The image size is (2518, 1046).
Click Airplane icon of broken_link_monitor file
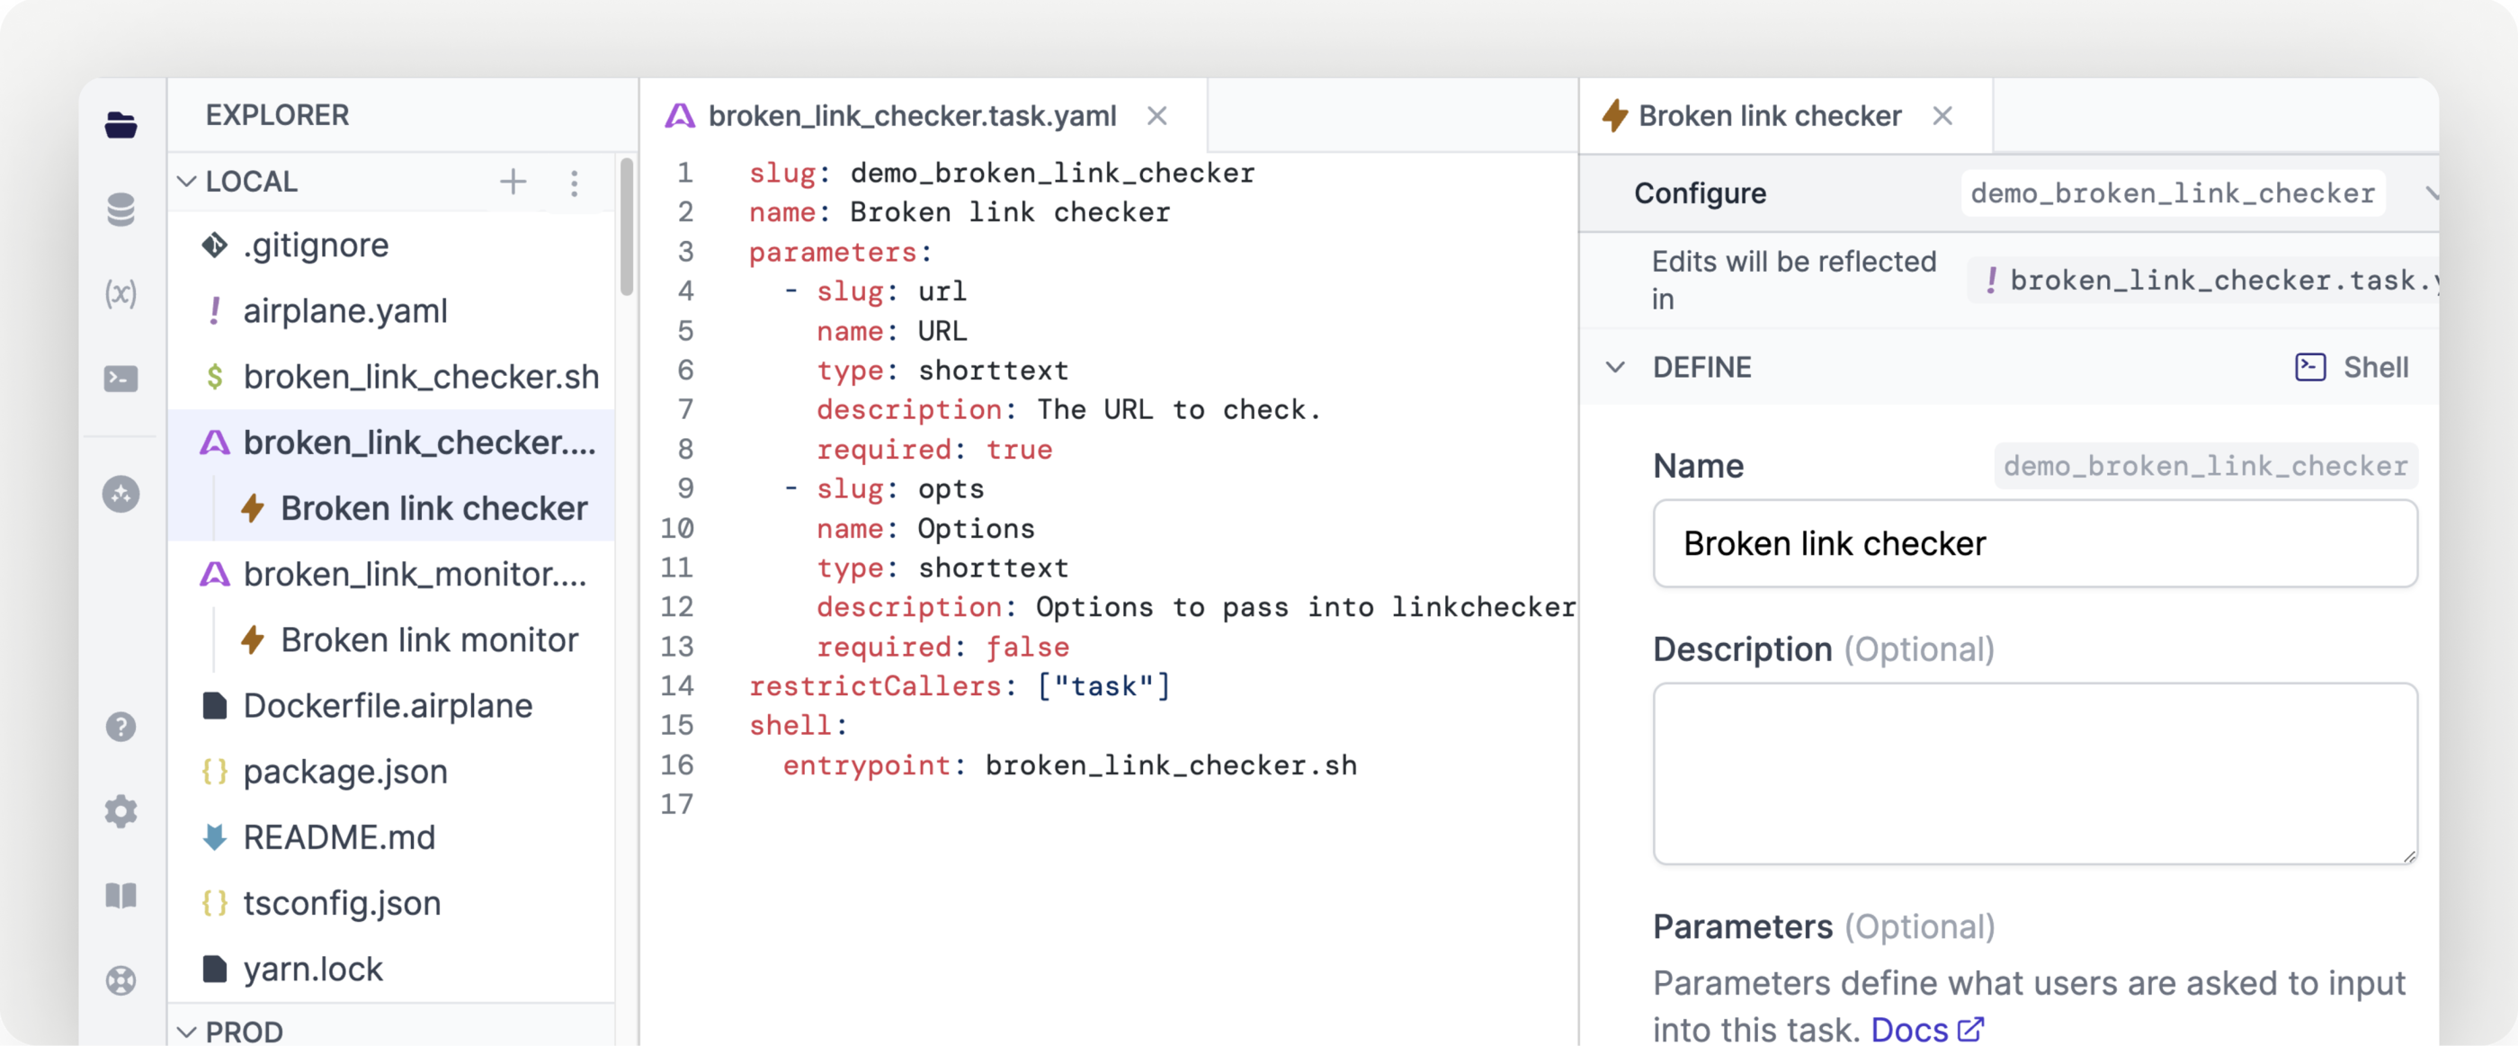click(x=214, y=574)
